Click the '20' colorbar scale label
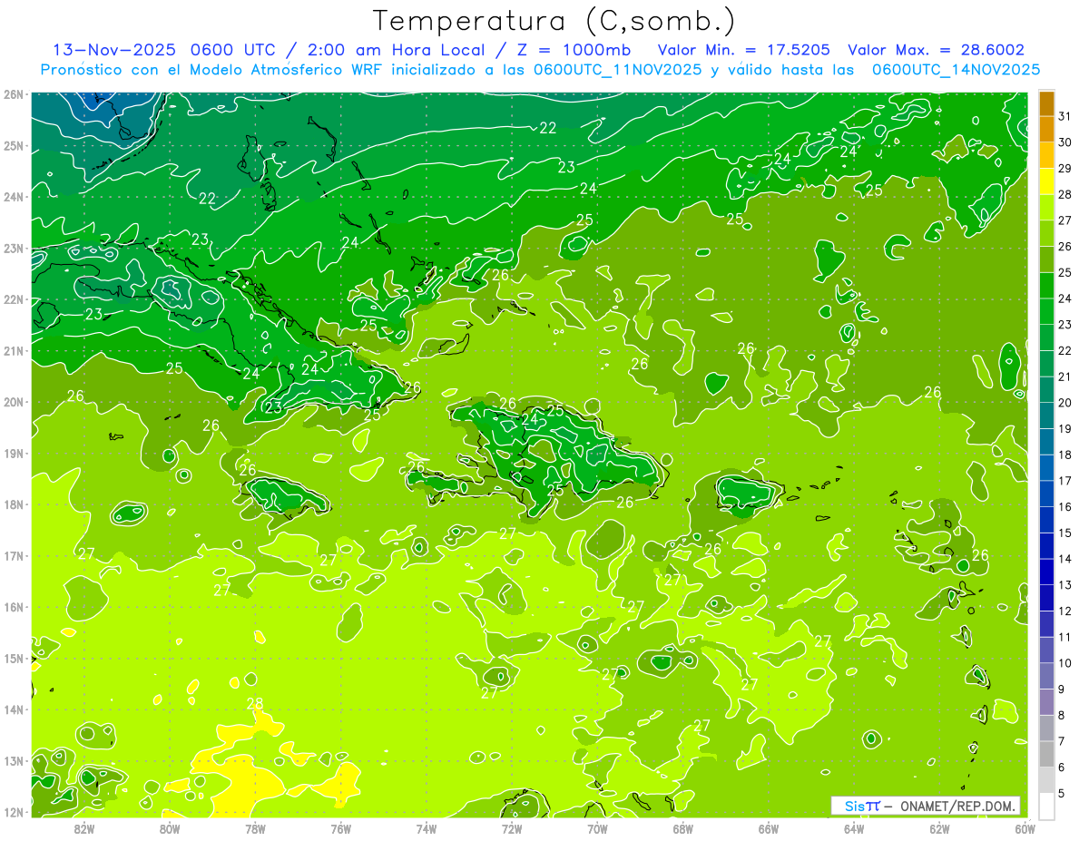 tap(1064, 403)
